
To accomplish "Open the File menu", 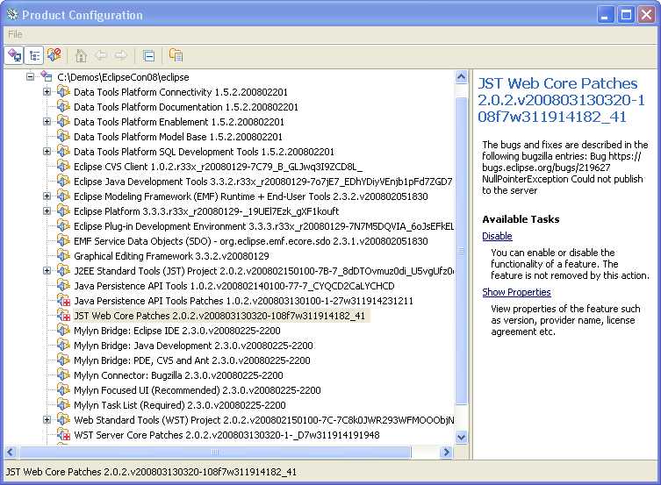I will 15,34.
